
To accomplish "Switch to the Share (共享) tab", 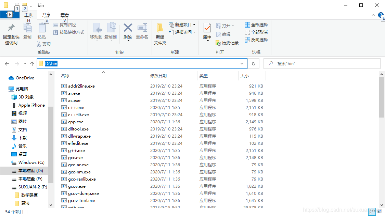I will 47,15.
